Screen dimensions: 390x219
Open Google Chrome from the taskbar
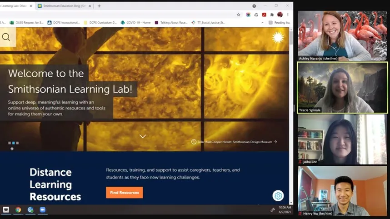coord(18,210)
